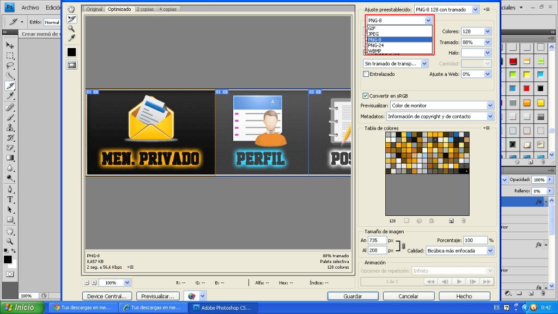Select the Pen tool
The height and width of the screenshot is (314, 558).
[x=10, y=189]
